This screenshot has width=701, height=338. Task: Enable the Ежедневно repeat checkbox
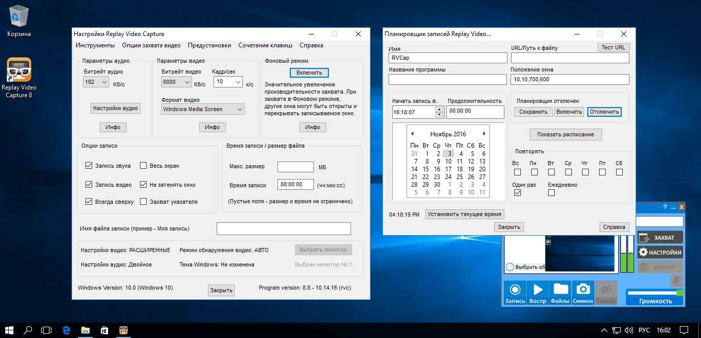coord(552,193)
